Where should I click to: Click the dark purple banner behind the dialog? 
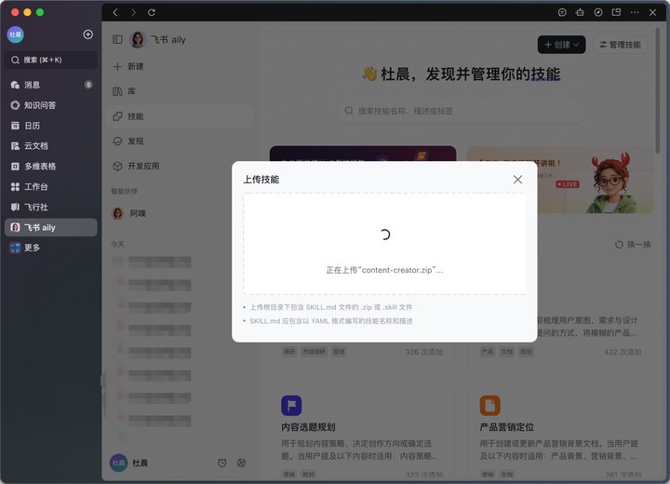click(x=363, y=154)
